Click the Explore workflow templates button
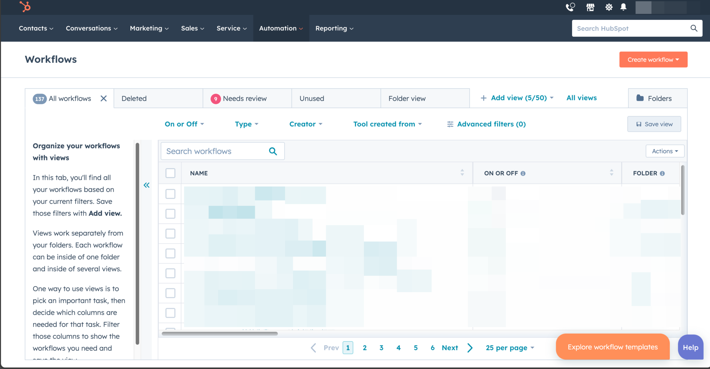The height and width of the screenshot is (369, 710). (x=612, y=346)
